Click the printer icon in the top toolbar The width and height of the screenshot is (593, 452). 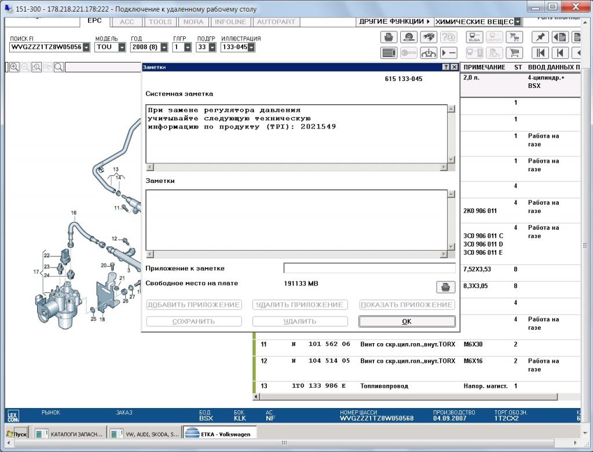coord(389,37)
